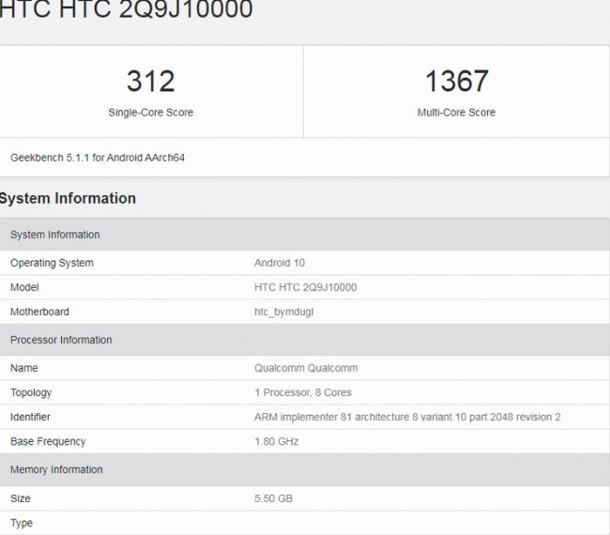Click the Single-Core Score label

150,113
